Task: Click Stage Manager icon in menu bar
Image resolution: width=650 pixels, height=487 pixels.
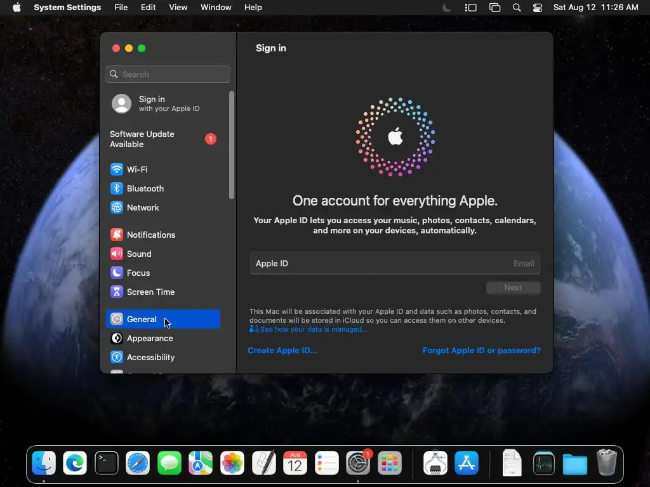Action: [x=470, y=8]
